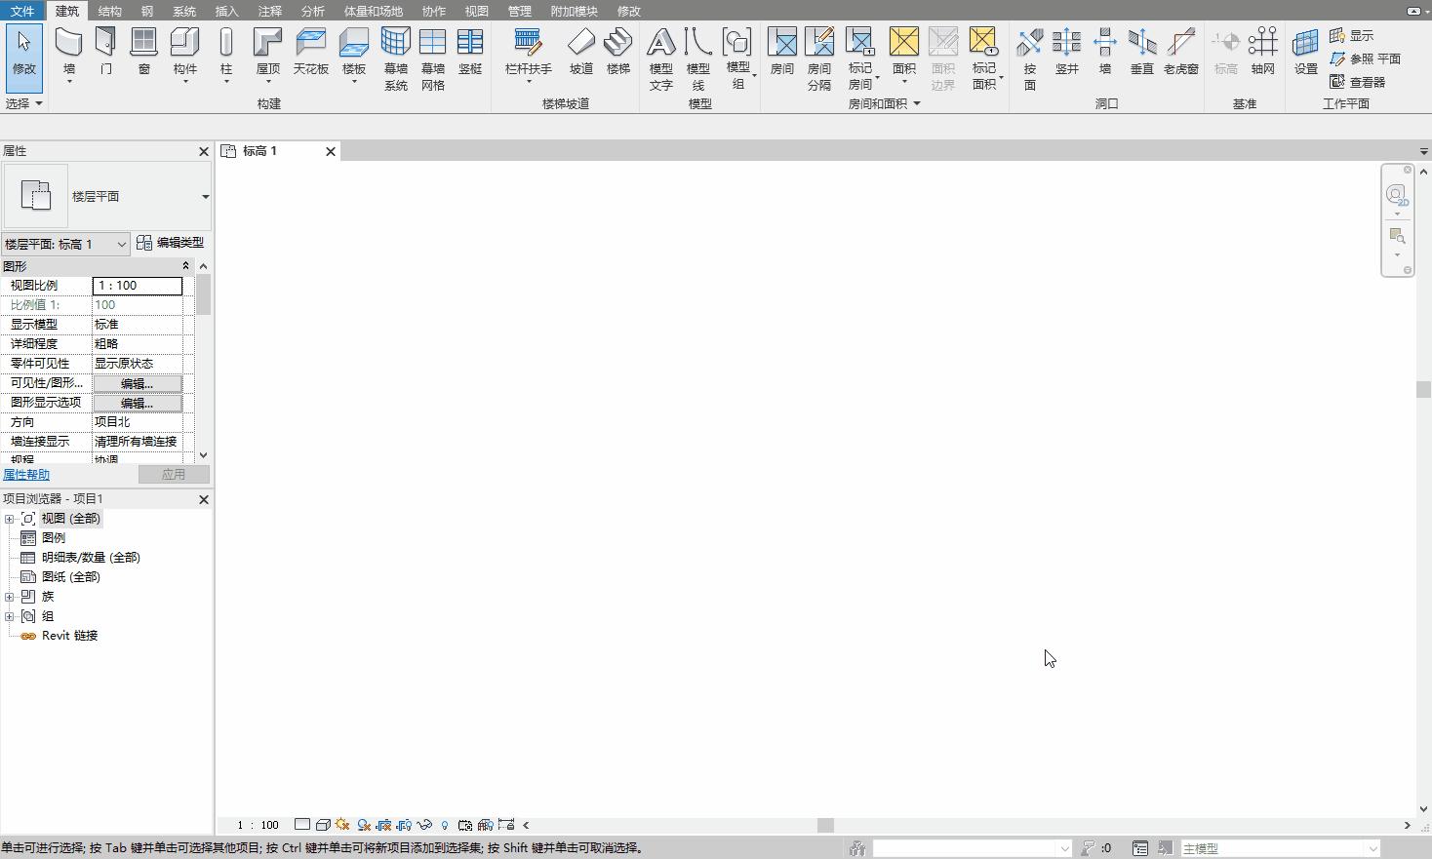This screenshot has height=859, width=1432.
Task: Choose the 房间分隔 room separator tool
Action: coord(819,59)
